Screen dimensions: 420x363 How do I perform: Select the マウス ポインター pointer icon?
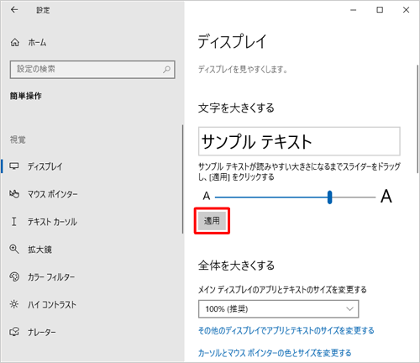pyautogui.click(x=14, y=194)
